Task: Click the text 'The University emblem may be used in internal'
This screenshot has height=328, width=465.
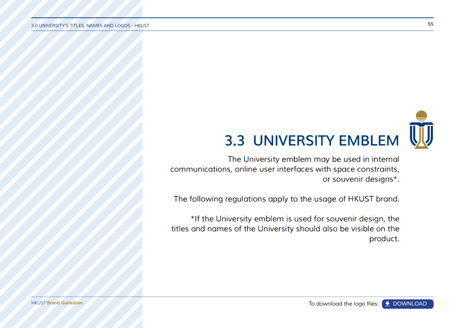Action: 313,159
